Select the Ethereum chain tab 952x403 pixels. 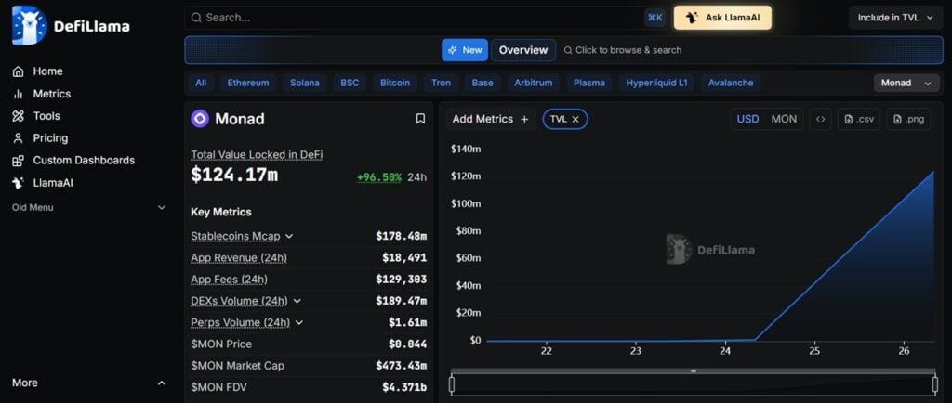point(248,83)
